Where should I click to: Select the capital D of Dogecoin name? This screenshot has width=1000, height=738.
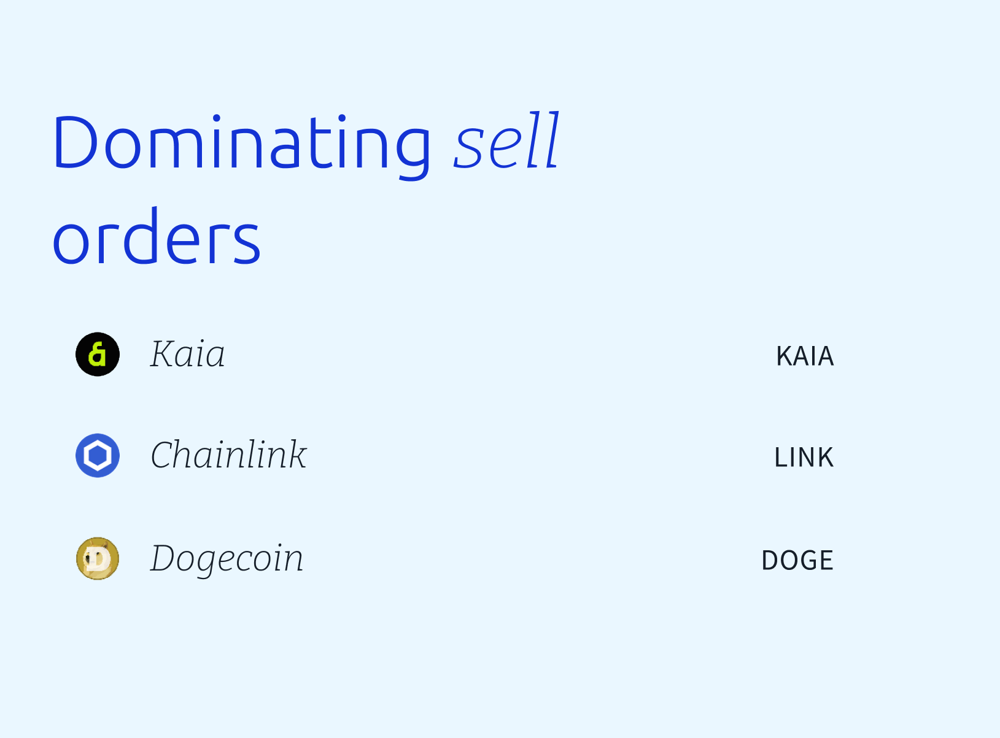tap(166, 558)
